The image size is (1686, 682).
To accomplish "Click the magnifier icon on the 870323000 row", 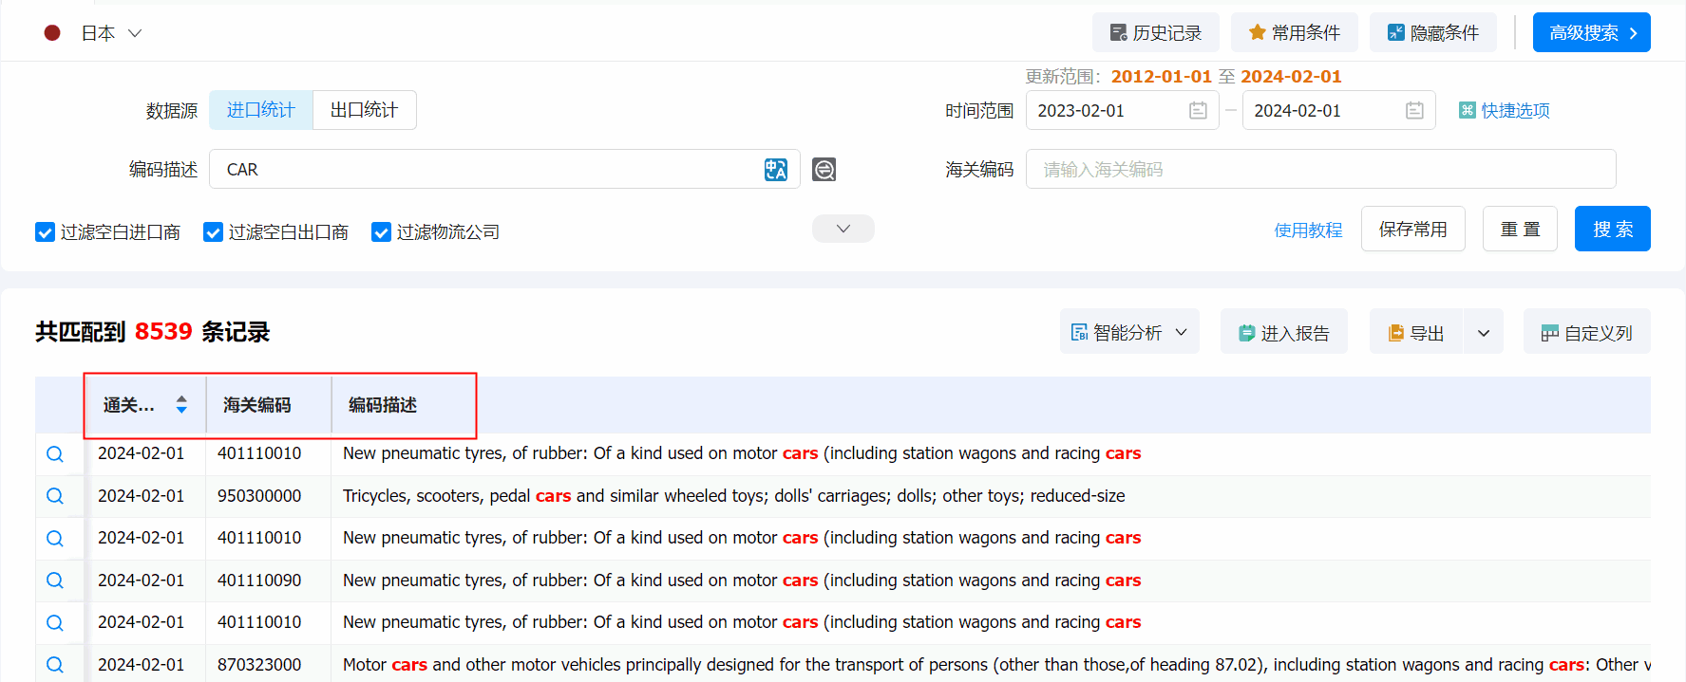I will coord(55,665).
